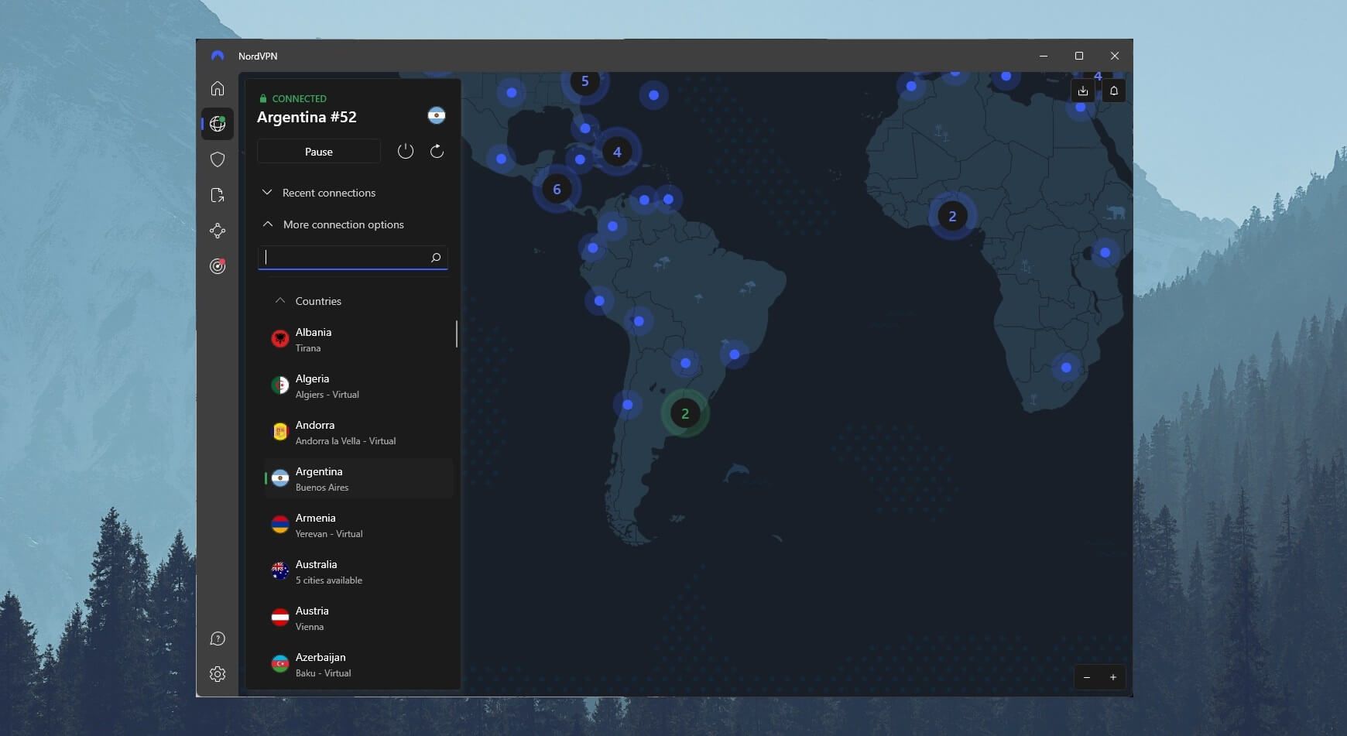1347x736 pixels.
Task: Click the North America cluster marker 5
Action: tap(584, 80)
